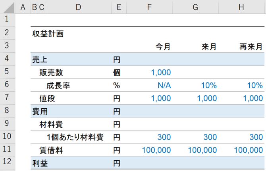Click 今月 1個あたり材料費 cell showing 300
Image resolution: width=266 pixels, height=171 pixels.
coord(164,137)
